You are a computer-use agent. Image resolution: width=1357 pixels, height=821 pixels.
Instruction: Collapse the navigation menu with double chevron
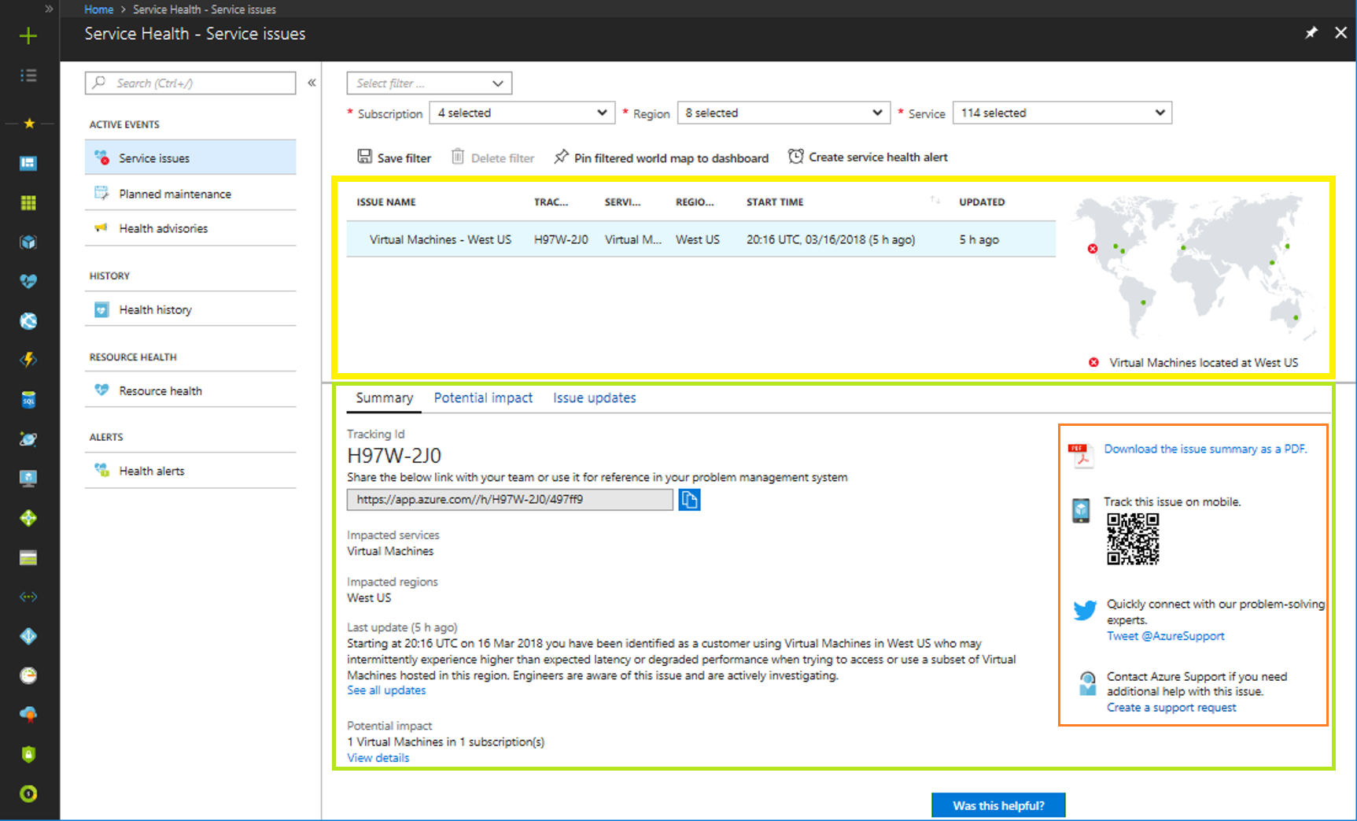pos(312,83)
